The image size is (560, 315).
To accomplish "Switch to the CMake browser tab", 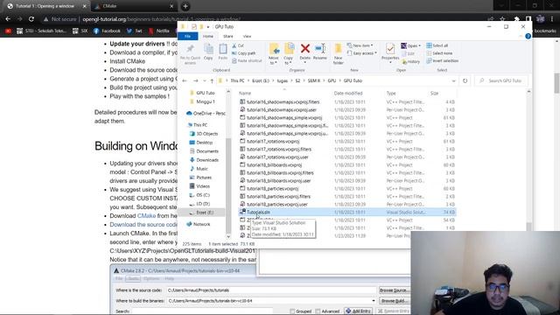I will point(133,6).
